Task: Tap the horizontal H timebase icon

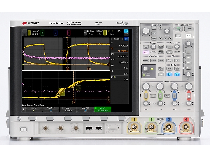Action: point(85,33)
